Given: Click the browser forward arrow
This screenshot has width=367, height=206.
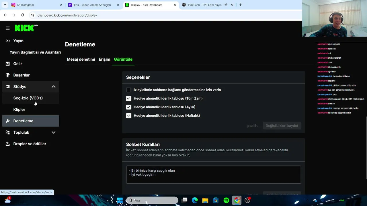Looking at the screenshot, I should [x=14, y=15].
